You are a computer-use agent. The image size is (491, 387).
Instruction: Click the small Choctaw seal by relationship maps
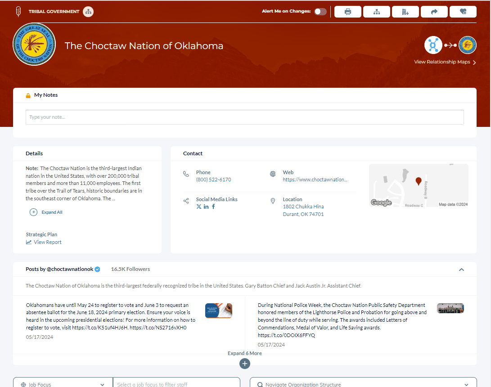468,45
